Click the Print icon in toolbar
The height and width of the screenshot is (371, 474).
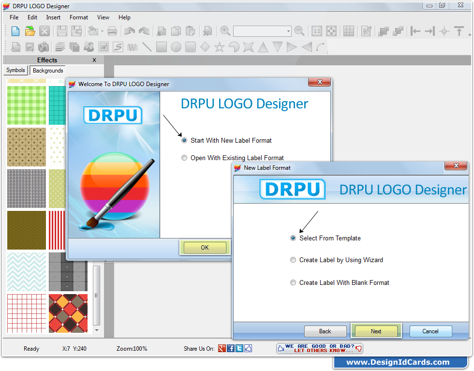point(112,31)
